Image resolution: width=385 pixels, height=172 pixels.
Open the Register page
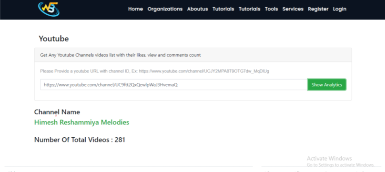point(318,9)
